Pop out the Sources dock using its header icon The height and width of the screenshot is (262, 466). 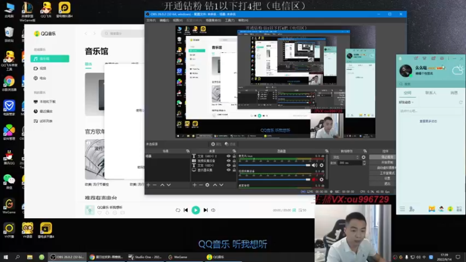point(234,151)
